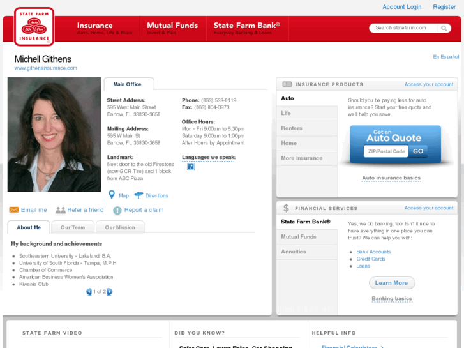
Task: Open Auto insurance basics link
Action: (391, 178)
